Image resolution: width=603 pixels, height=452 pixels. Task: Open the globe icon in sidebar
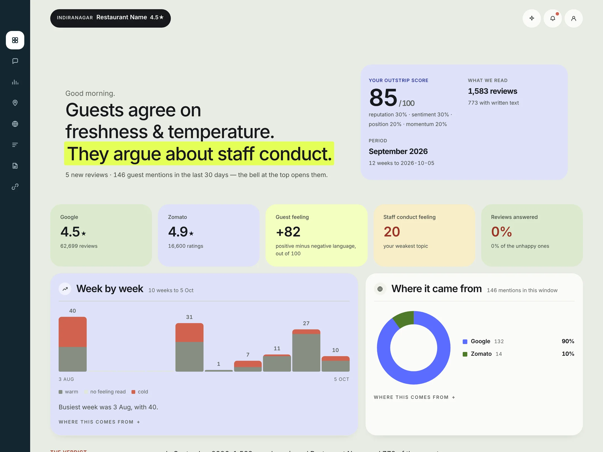[15, 124]
